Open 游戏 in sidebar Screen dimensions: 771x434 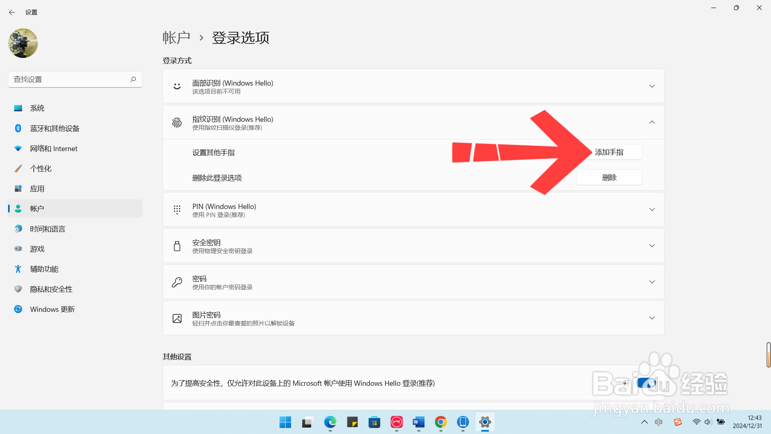[75, 249]
